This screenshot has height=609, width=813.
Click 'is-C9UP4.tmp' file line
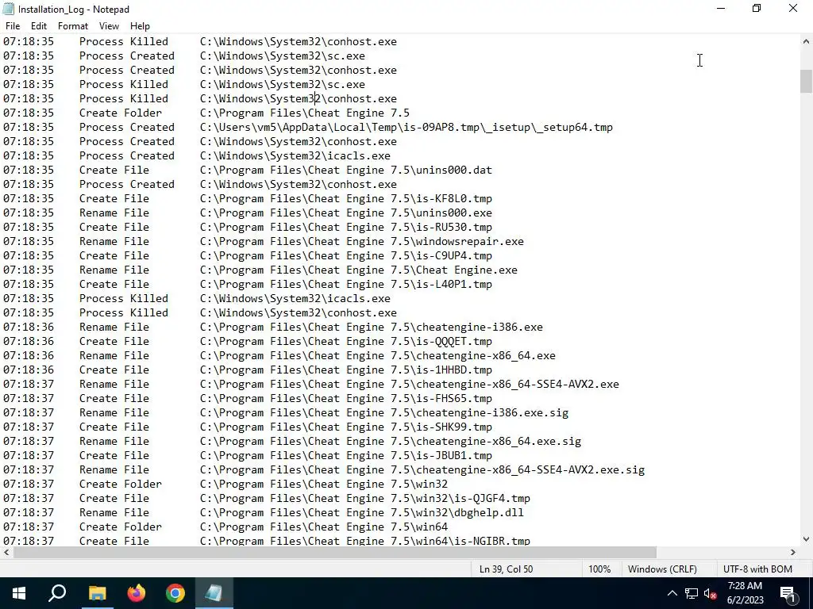[x=248, y=256]
